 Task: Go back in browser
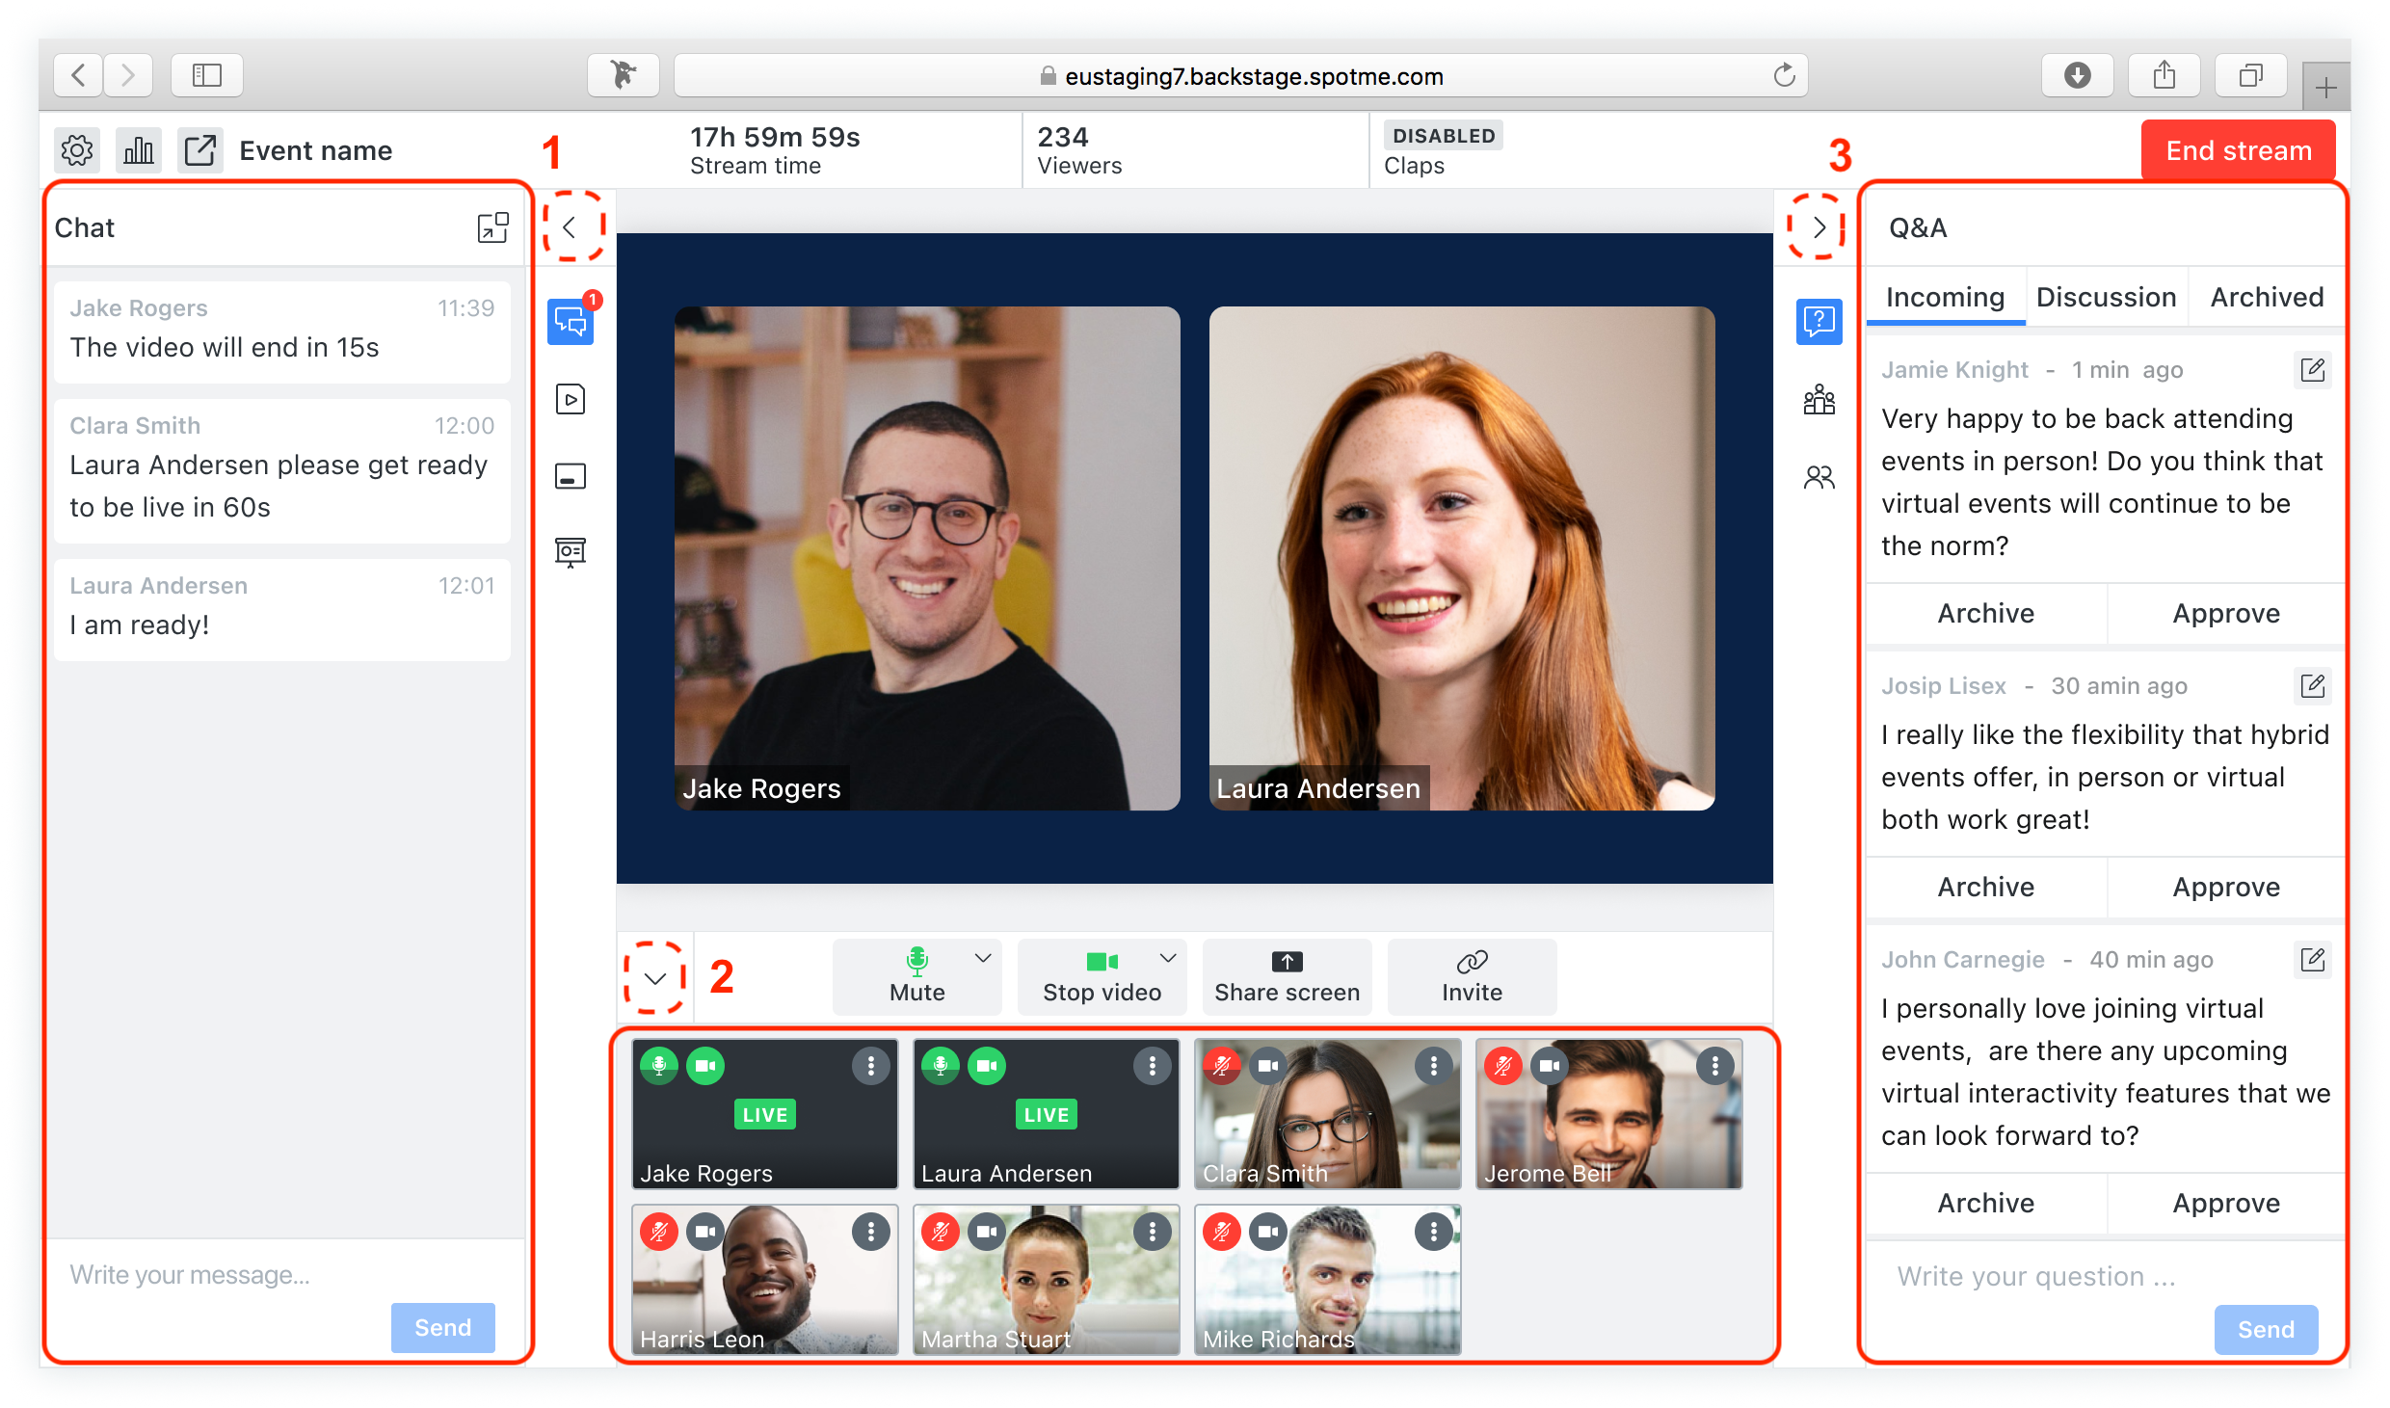coord(79,75)
